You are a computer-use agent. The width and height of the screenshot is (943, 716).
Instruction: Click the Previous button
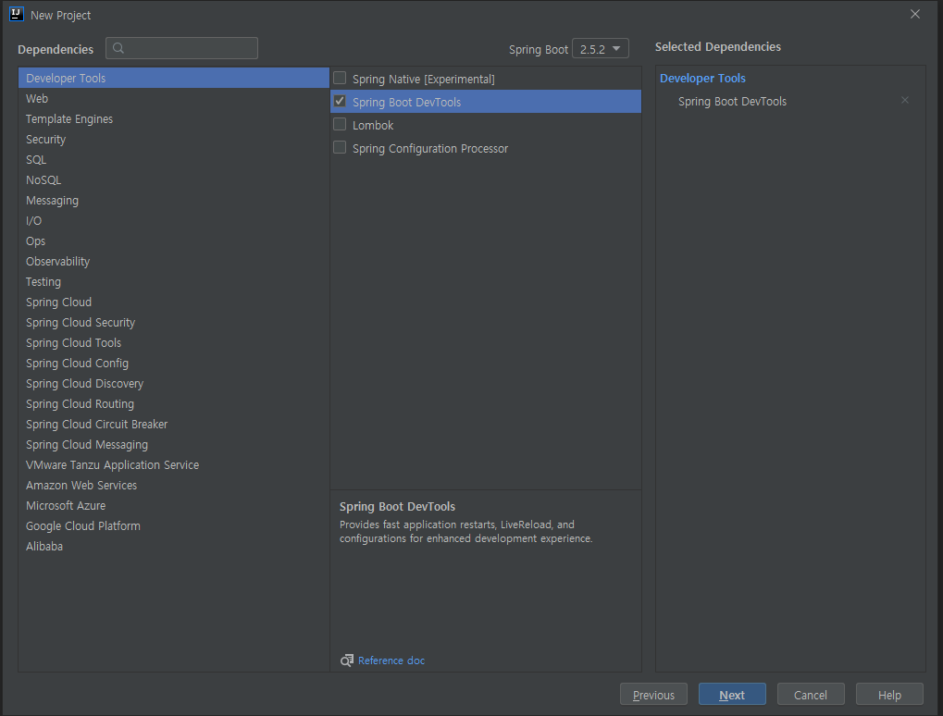(653, 695)
